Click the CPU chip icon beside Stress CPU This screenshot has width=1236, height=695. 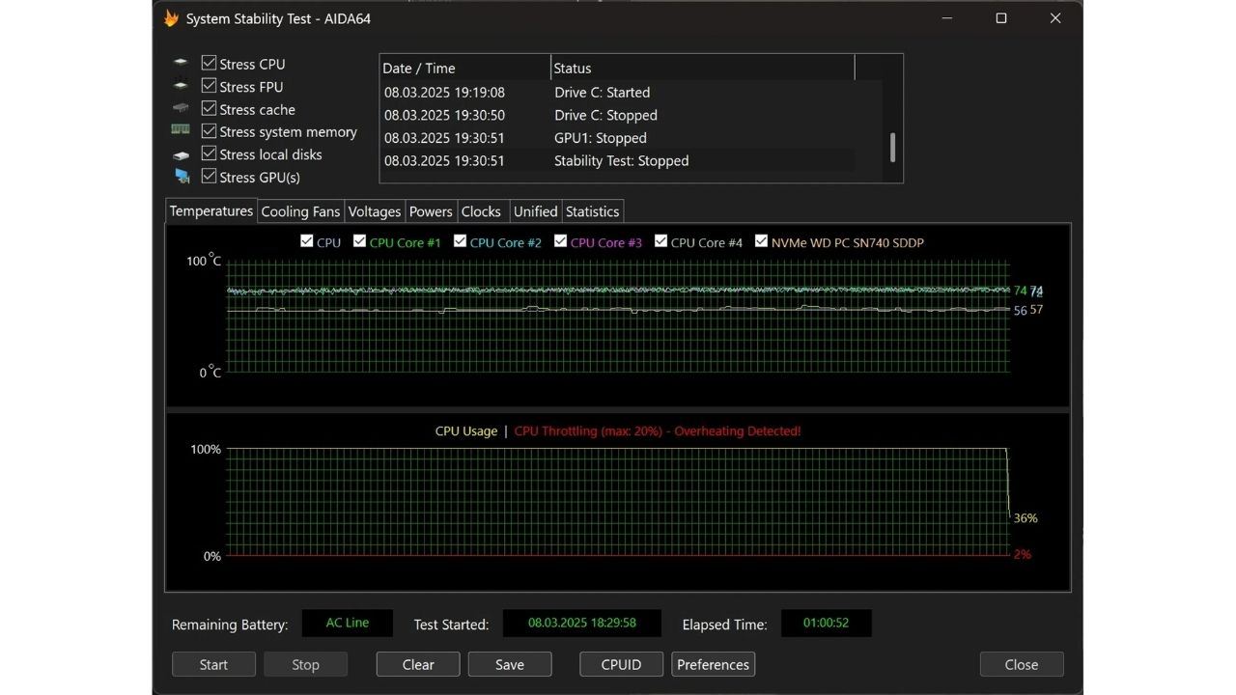pos(181,64)
